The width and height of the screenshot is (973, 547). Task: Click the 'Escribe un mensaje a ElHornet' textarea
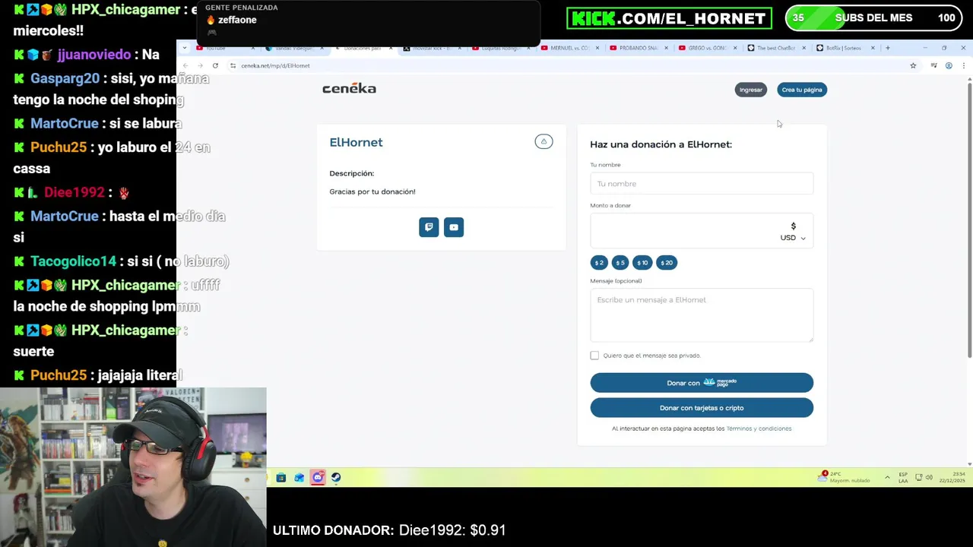pyautogui.click(x=702, y=315)
